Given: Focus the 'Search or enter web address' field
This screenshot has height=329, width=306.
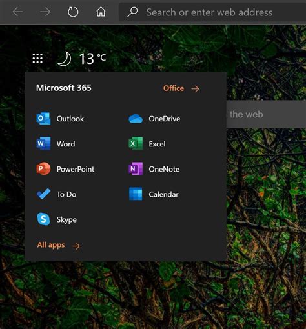Looking at the screenshot, I should (x=212, y=12).
